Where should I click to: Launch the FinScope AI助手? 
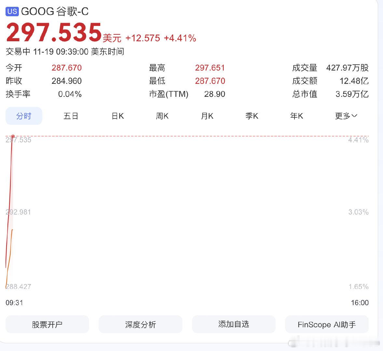click(x=327, y=324)
